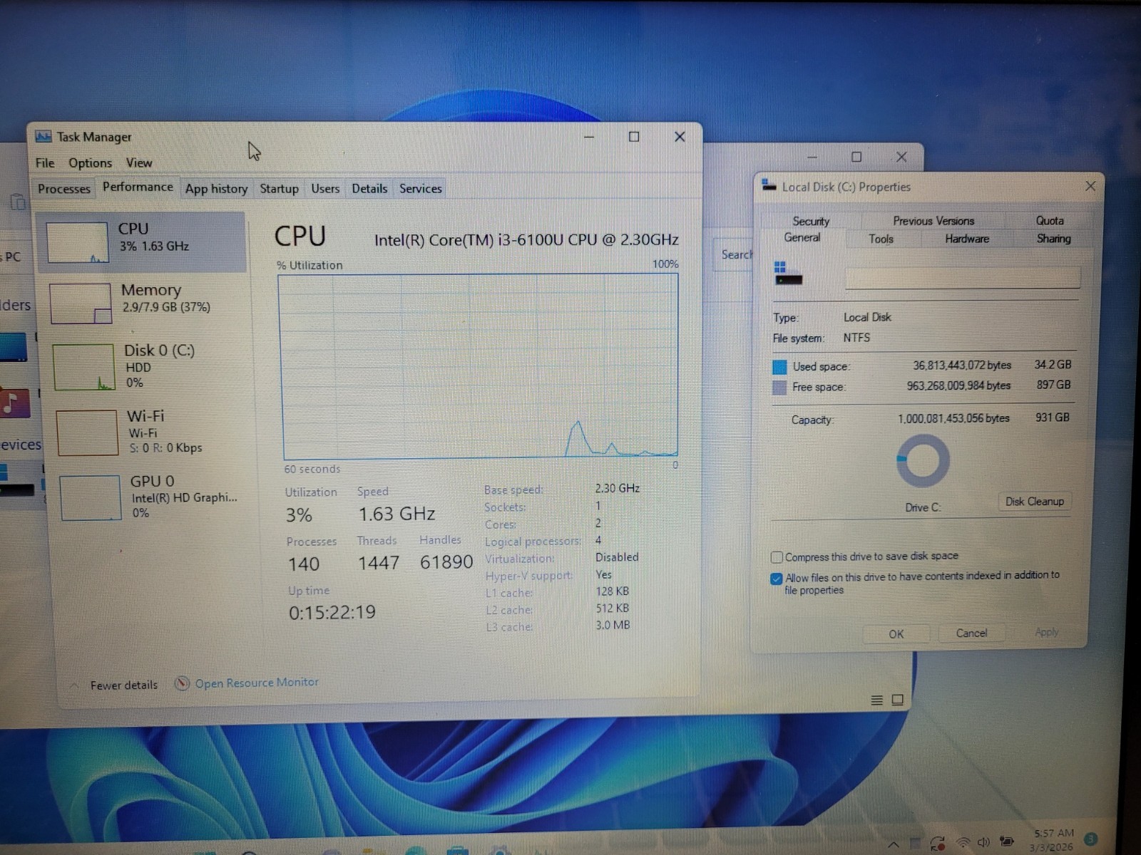Open the notification badge showing 3
The image size is (1141, 855).
coord(1090,839)
